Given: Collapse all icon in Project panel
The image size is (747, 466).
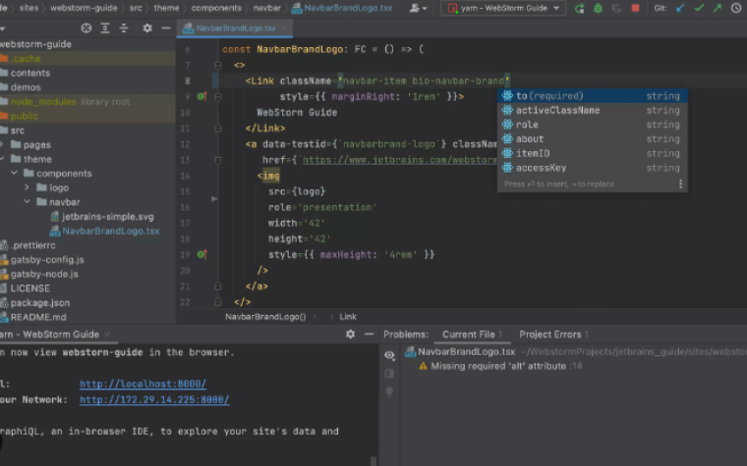Looking at the screenshot, I should pyautogui.click(x=124, y=28).
